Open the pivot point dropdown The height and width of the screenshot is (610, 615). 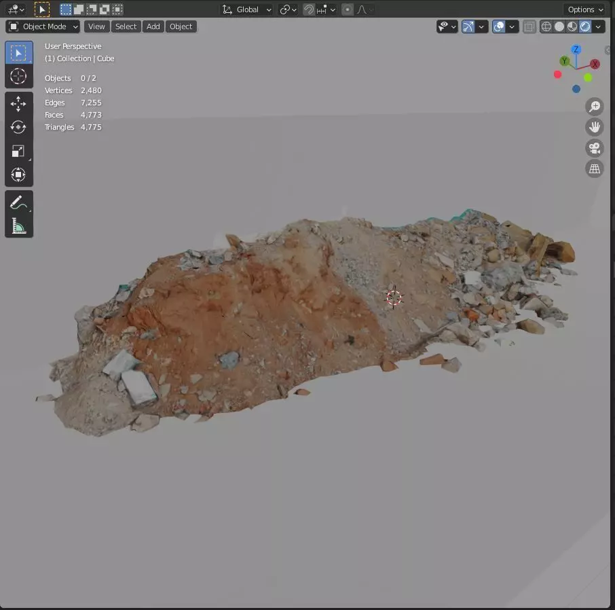(x=288, y=10)
